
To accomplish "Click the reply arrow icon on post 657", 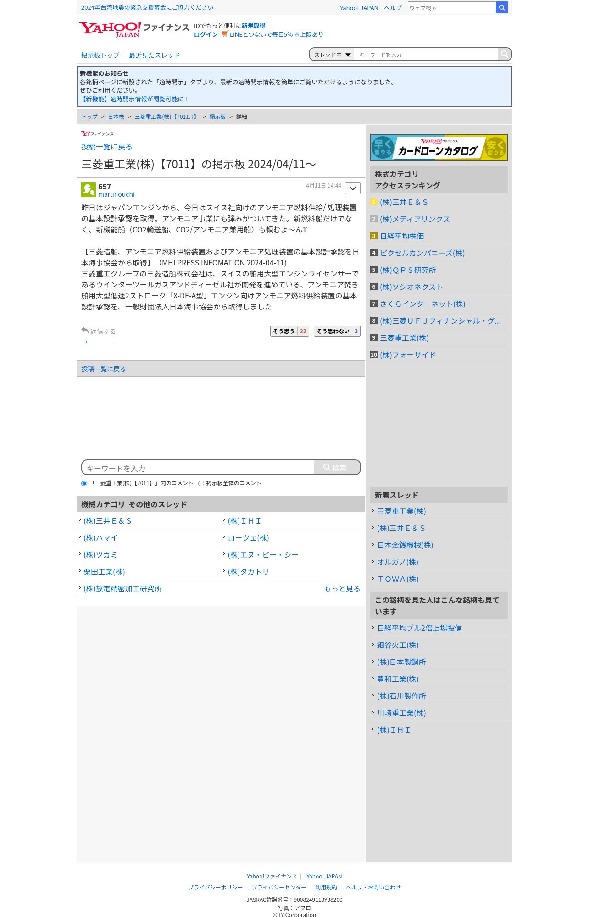I will pyautogui.click(x=85, y=330).
